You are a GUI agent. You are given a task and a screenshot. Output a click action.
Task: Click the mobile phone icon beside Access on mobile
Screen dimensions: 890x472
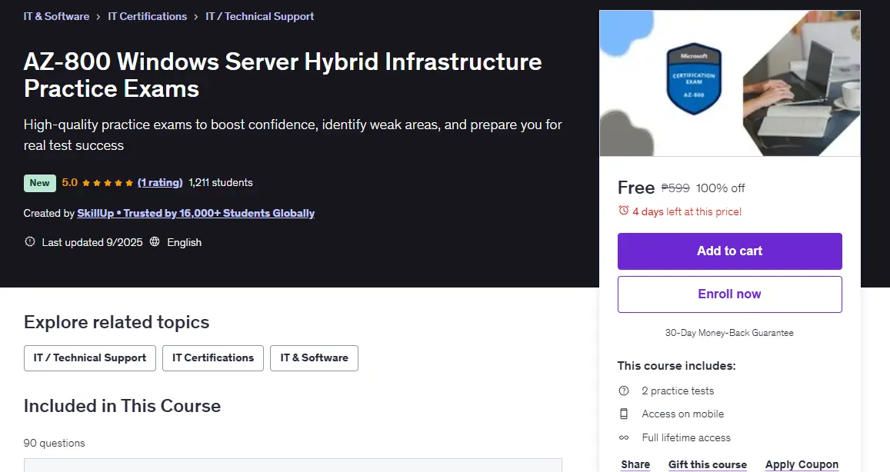click(624, 414)
